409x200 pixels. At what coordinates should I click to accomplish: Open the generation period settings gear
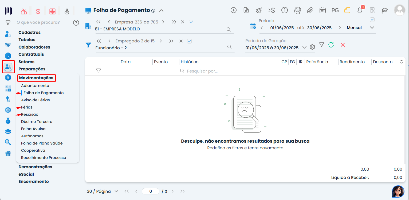coord(312,47)
